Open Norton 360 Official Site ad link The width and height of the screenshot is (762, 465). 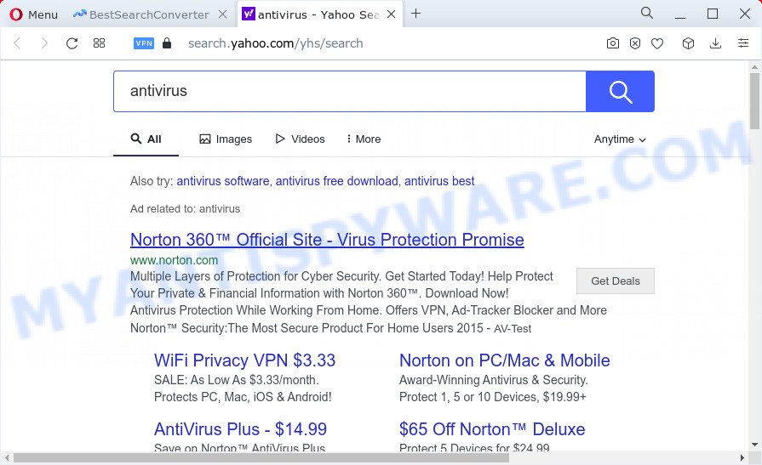coord(327,240)
